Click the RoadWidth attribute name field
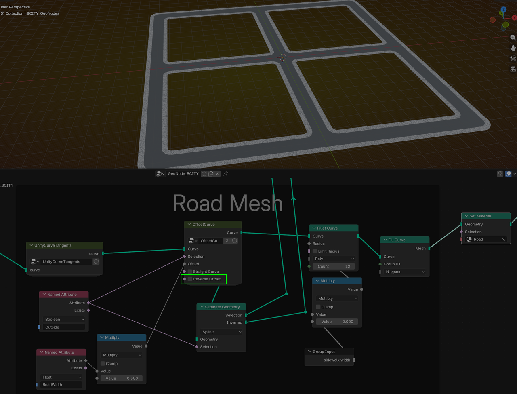 (61, 385)
